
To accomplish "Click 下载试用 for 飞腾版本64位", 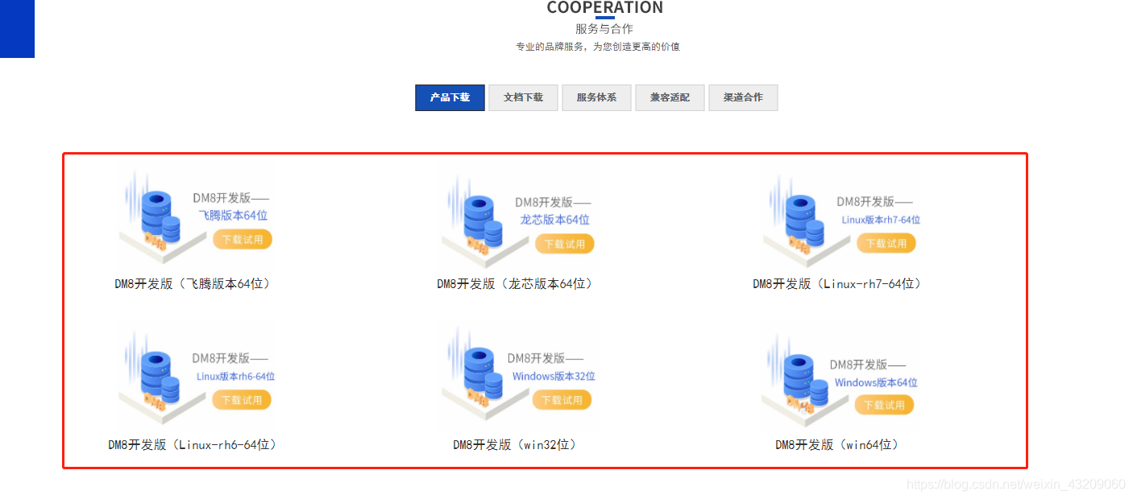I will (x=243, y=239).
